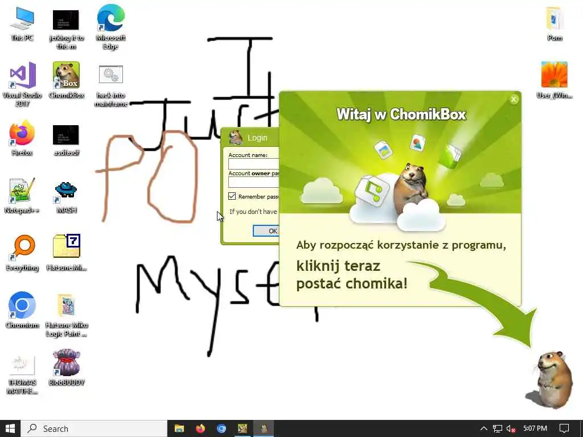
Task: Open the 'jerking it to this m' desktop file
Action: pos(66,29)
